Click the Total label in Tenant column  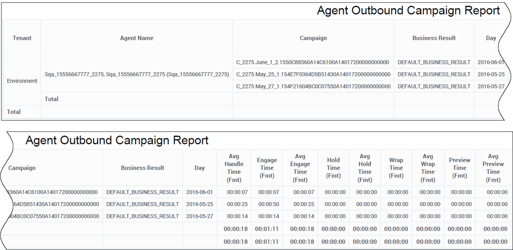point(14,112)
